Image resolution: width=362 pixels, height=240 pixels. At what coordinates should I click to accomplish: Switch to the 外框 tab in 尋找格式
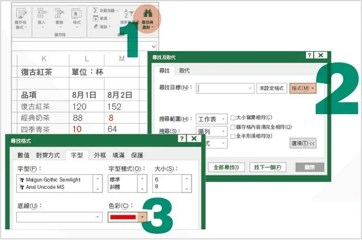100,156
